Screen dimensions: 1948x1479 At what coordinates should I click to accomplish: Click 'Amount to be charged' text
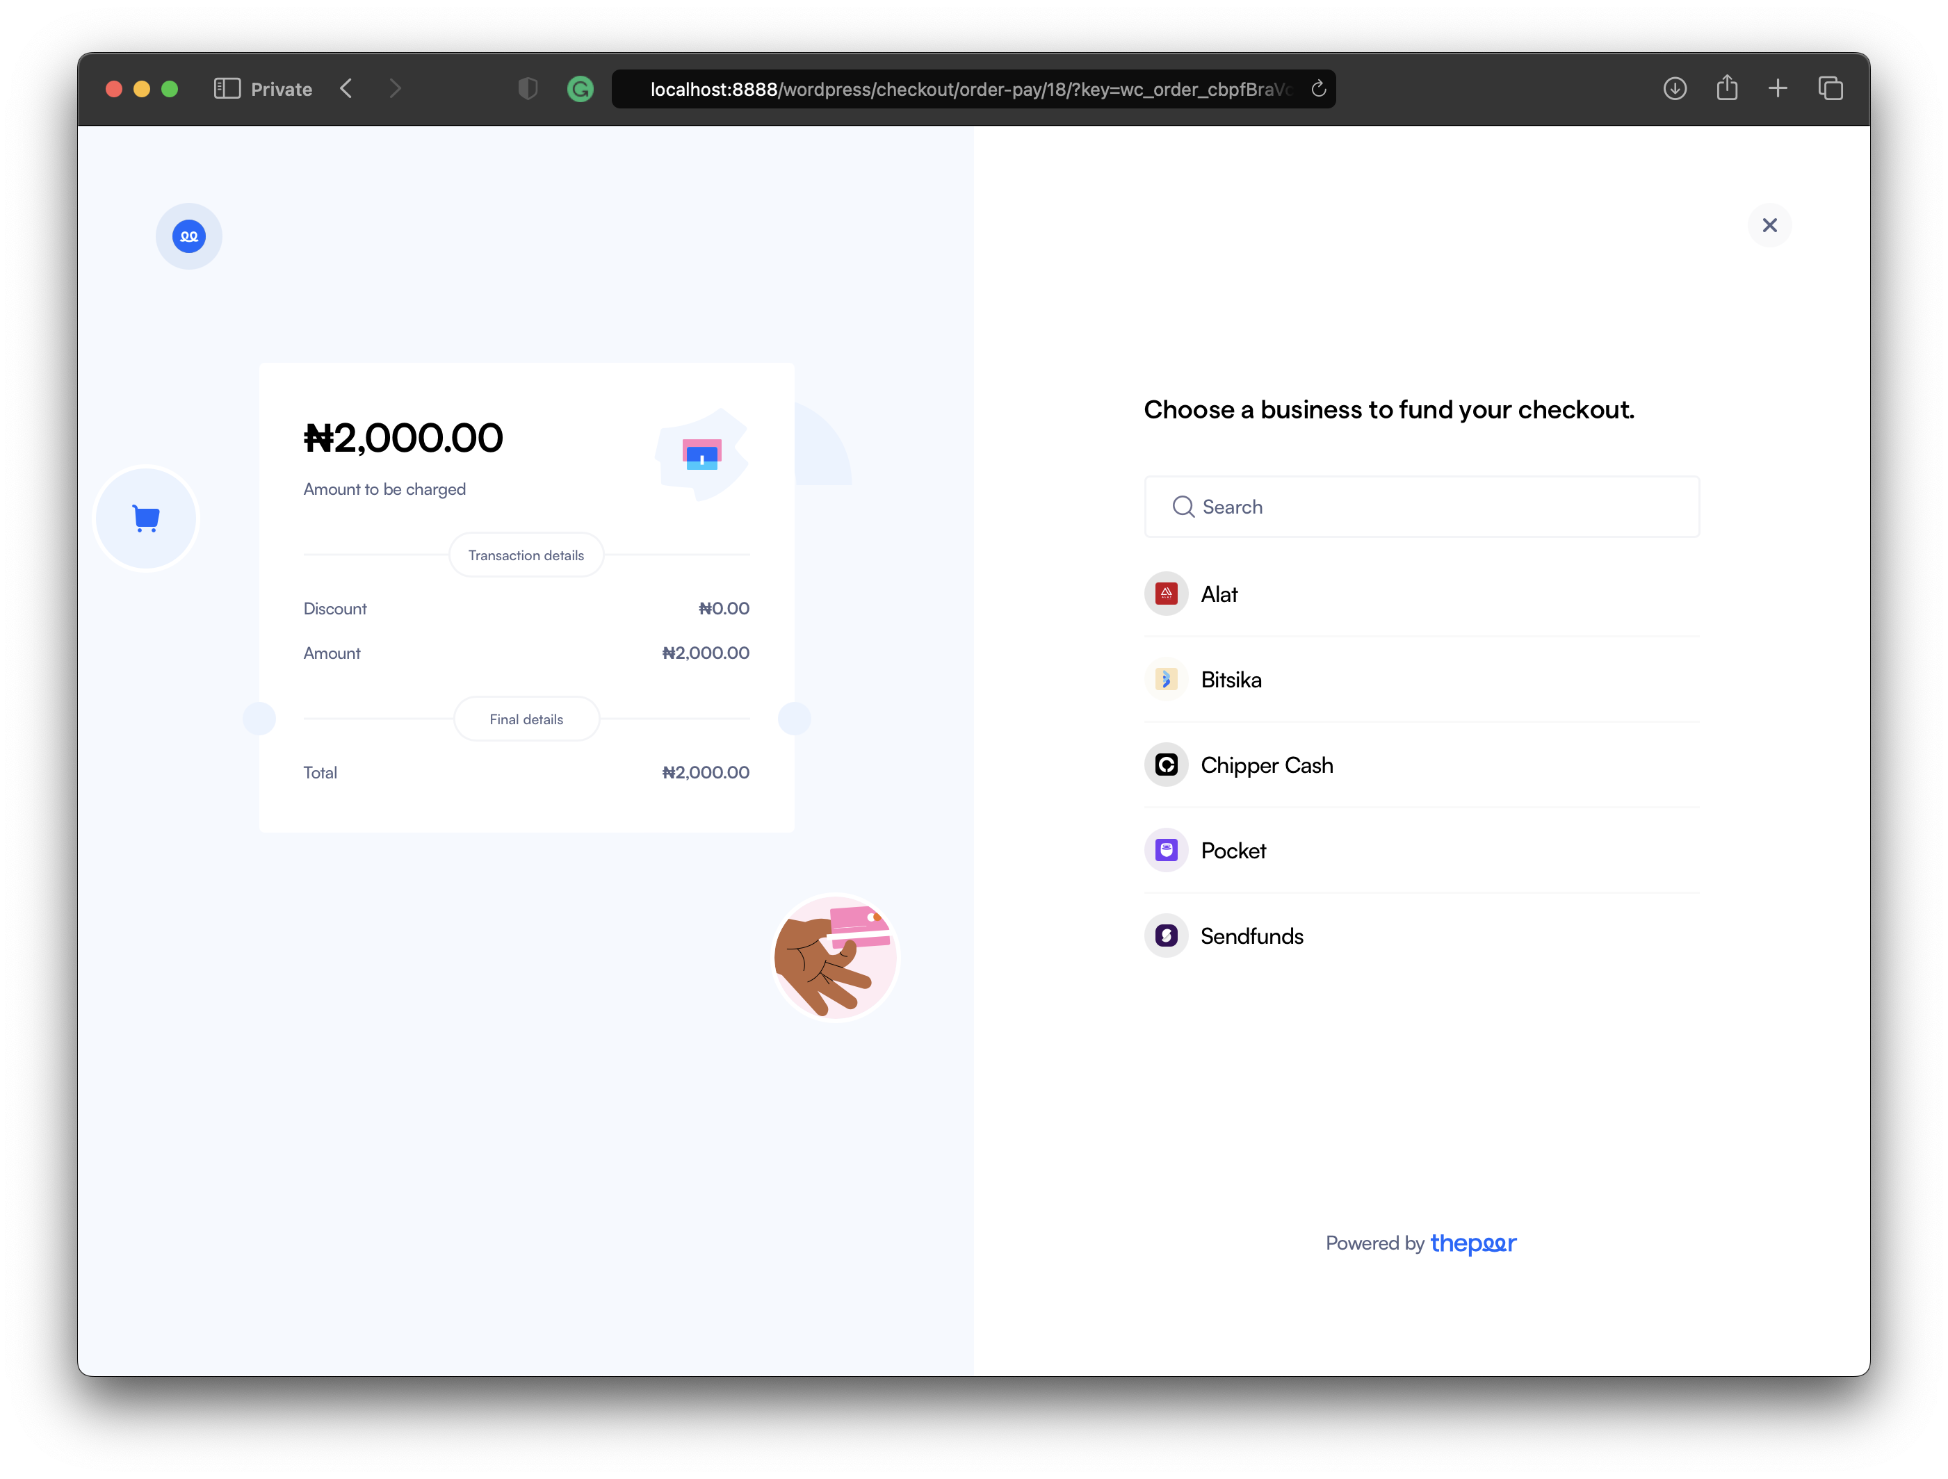tap(385, 489)
